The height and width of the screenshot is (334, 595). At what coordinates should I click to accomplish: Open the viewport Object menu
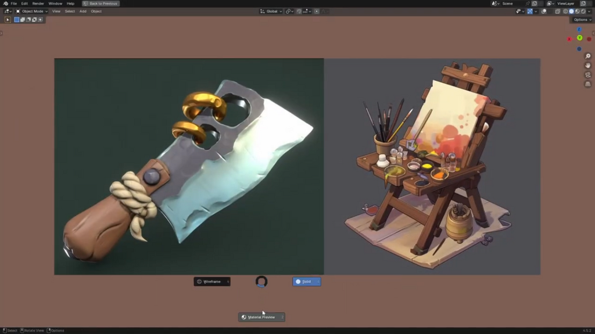(96, 12)
